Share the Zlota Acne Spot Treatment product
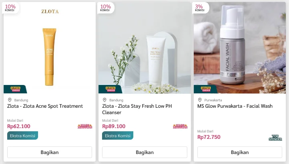The image size is (289, 164). coord(50,152)
